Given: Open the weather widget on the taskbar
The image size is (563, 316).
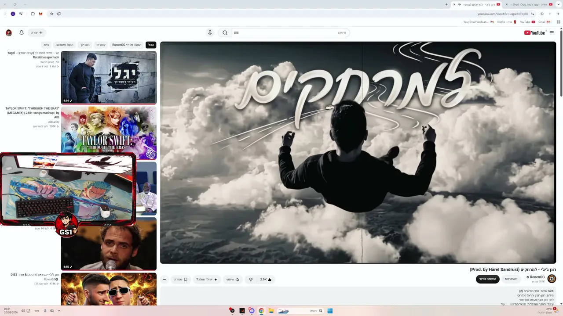Looking at the screenshot, I should coord(548,311).
